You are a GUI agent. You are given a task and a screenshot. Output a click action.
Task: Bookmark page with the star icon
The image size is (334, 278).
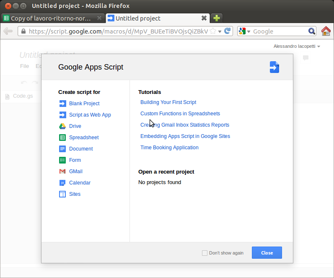tap(213, 31)
